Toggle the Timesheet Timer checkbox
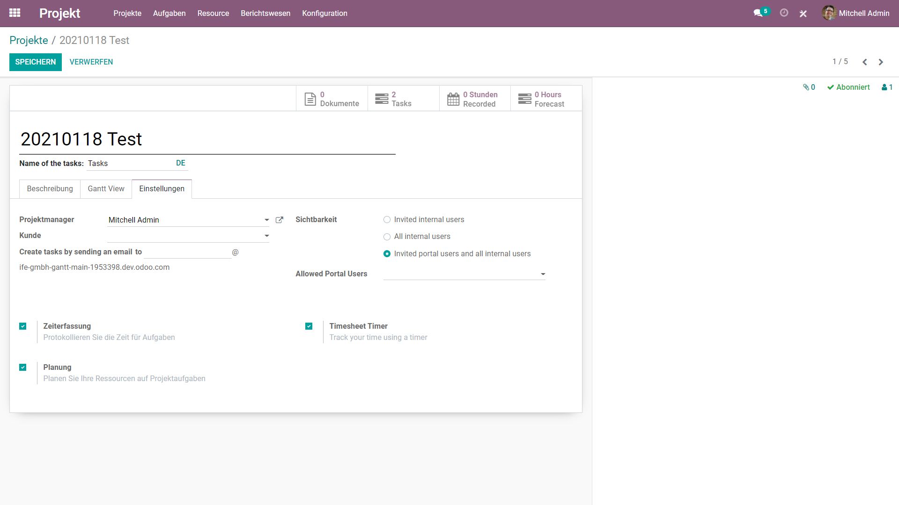This screenshot has width=899, height=505. coord(309,326)
